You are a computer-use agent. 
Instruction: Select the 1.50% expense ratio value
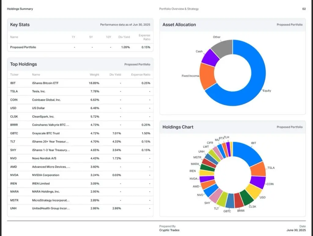146,133
